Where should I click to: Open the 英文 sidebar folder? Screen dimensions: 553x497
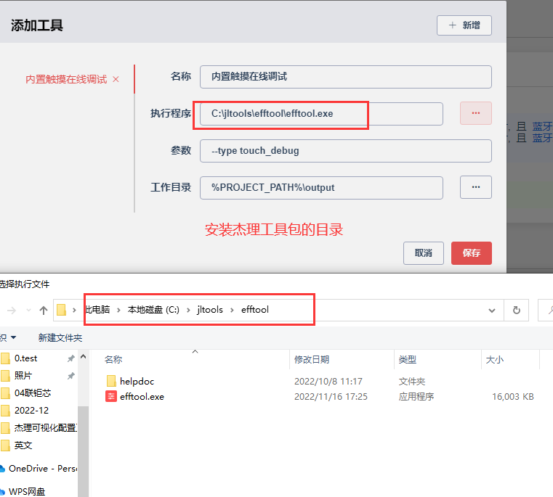(x=23, y=445)
